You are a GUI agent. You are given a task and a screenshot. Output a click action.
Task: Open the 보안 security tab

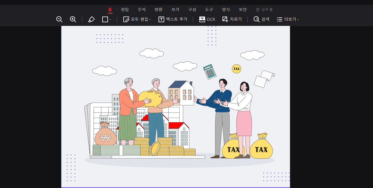pos(243,9)
